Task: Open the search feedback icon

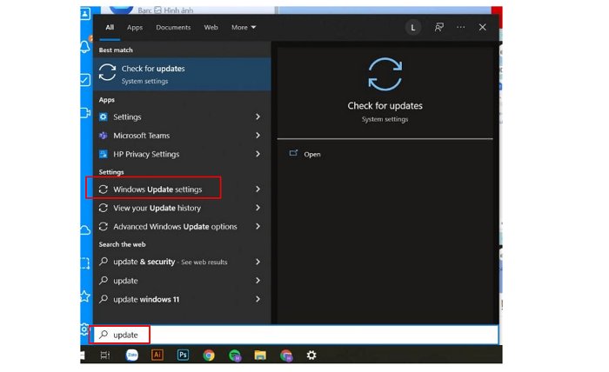Action: pyautogui.click(x=438, y=27)
